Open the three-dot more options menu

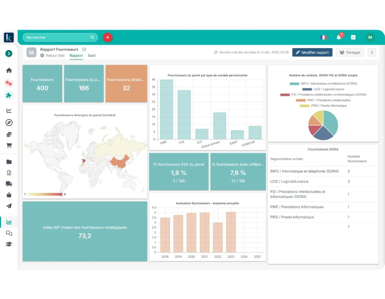[372, 53]
